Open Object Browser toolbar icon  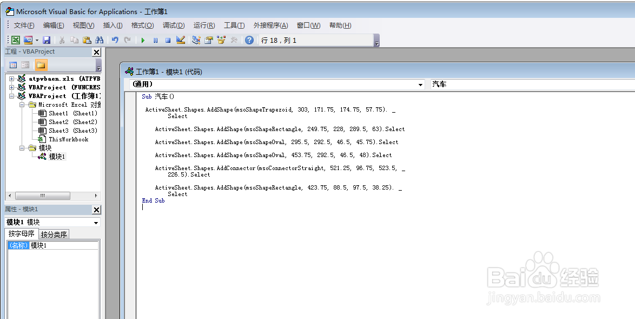pos(221,40)
